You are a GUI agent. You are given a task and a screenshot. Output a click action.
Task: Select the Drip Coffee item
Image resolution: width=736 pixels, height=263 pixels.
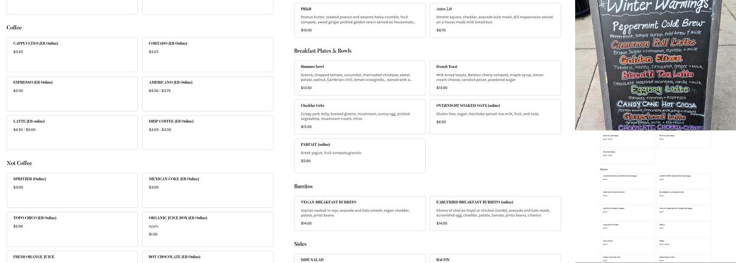point(208,133)
